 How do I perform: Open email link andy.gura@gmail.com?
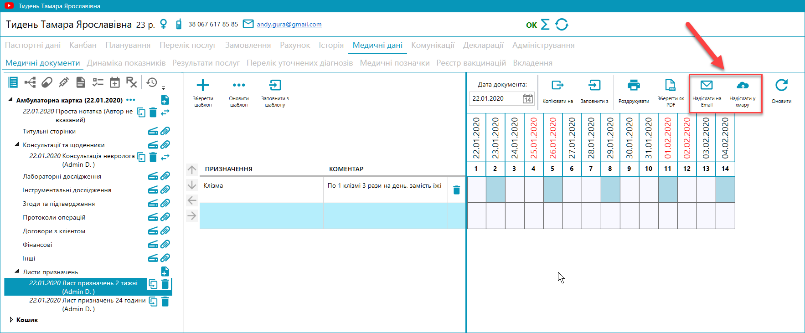click(x=289, y=24)
